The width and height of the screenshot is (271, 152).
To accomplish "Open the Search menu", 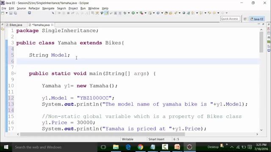I will 61,8.
